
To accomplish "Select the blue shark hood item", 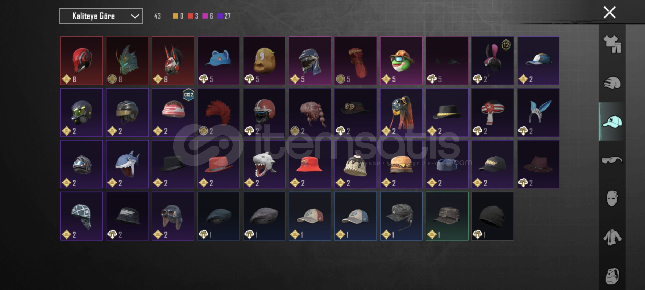I will 127,164.
